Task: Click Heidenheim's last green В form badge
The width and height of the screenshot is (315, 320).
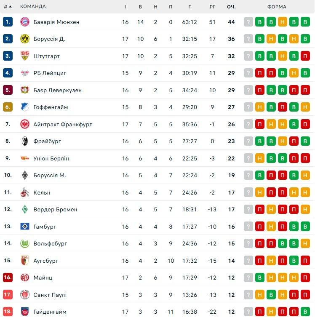Action: (305, 312)
